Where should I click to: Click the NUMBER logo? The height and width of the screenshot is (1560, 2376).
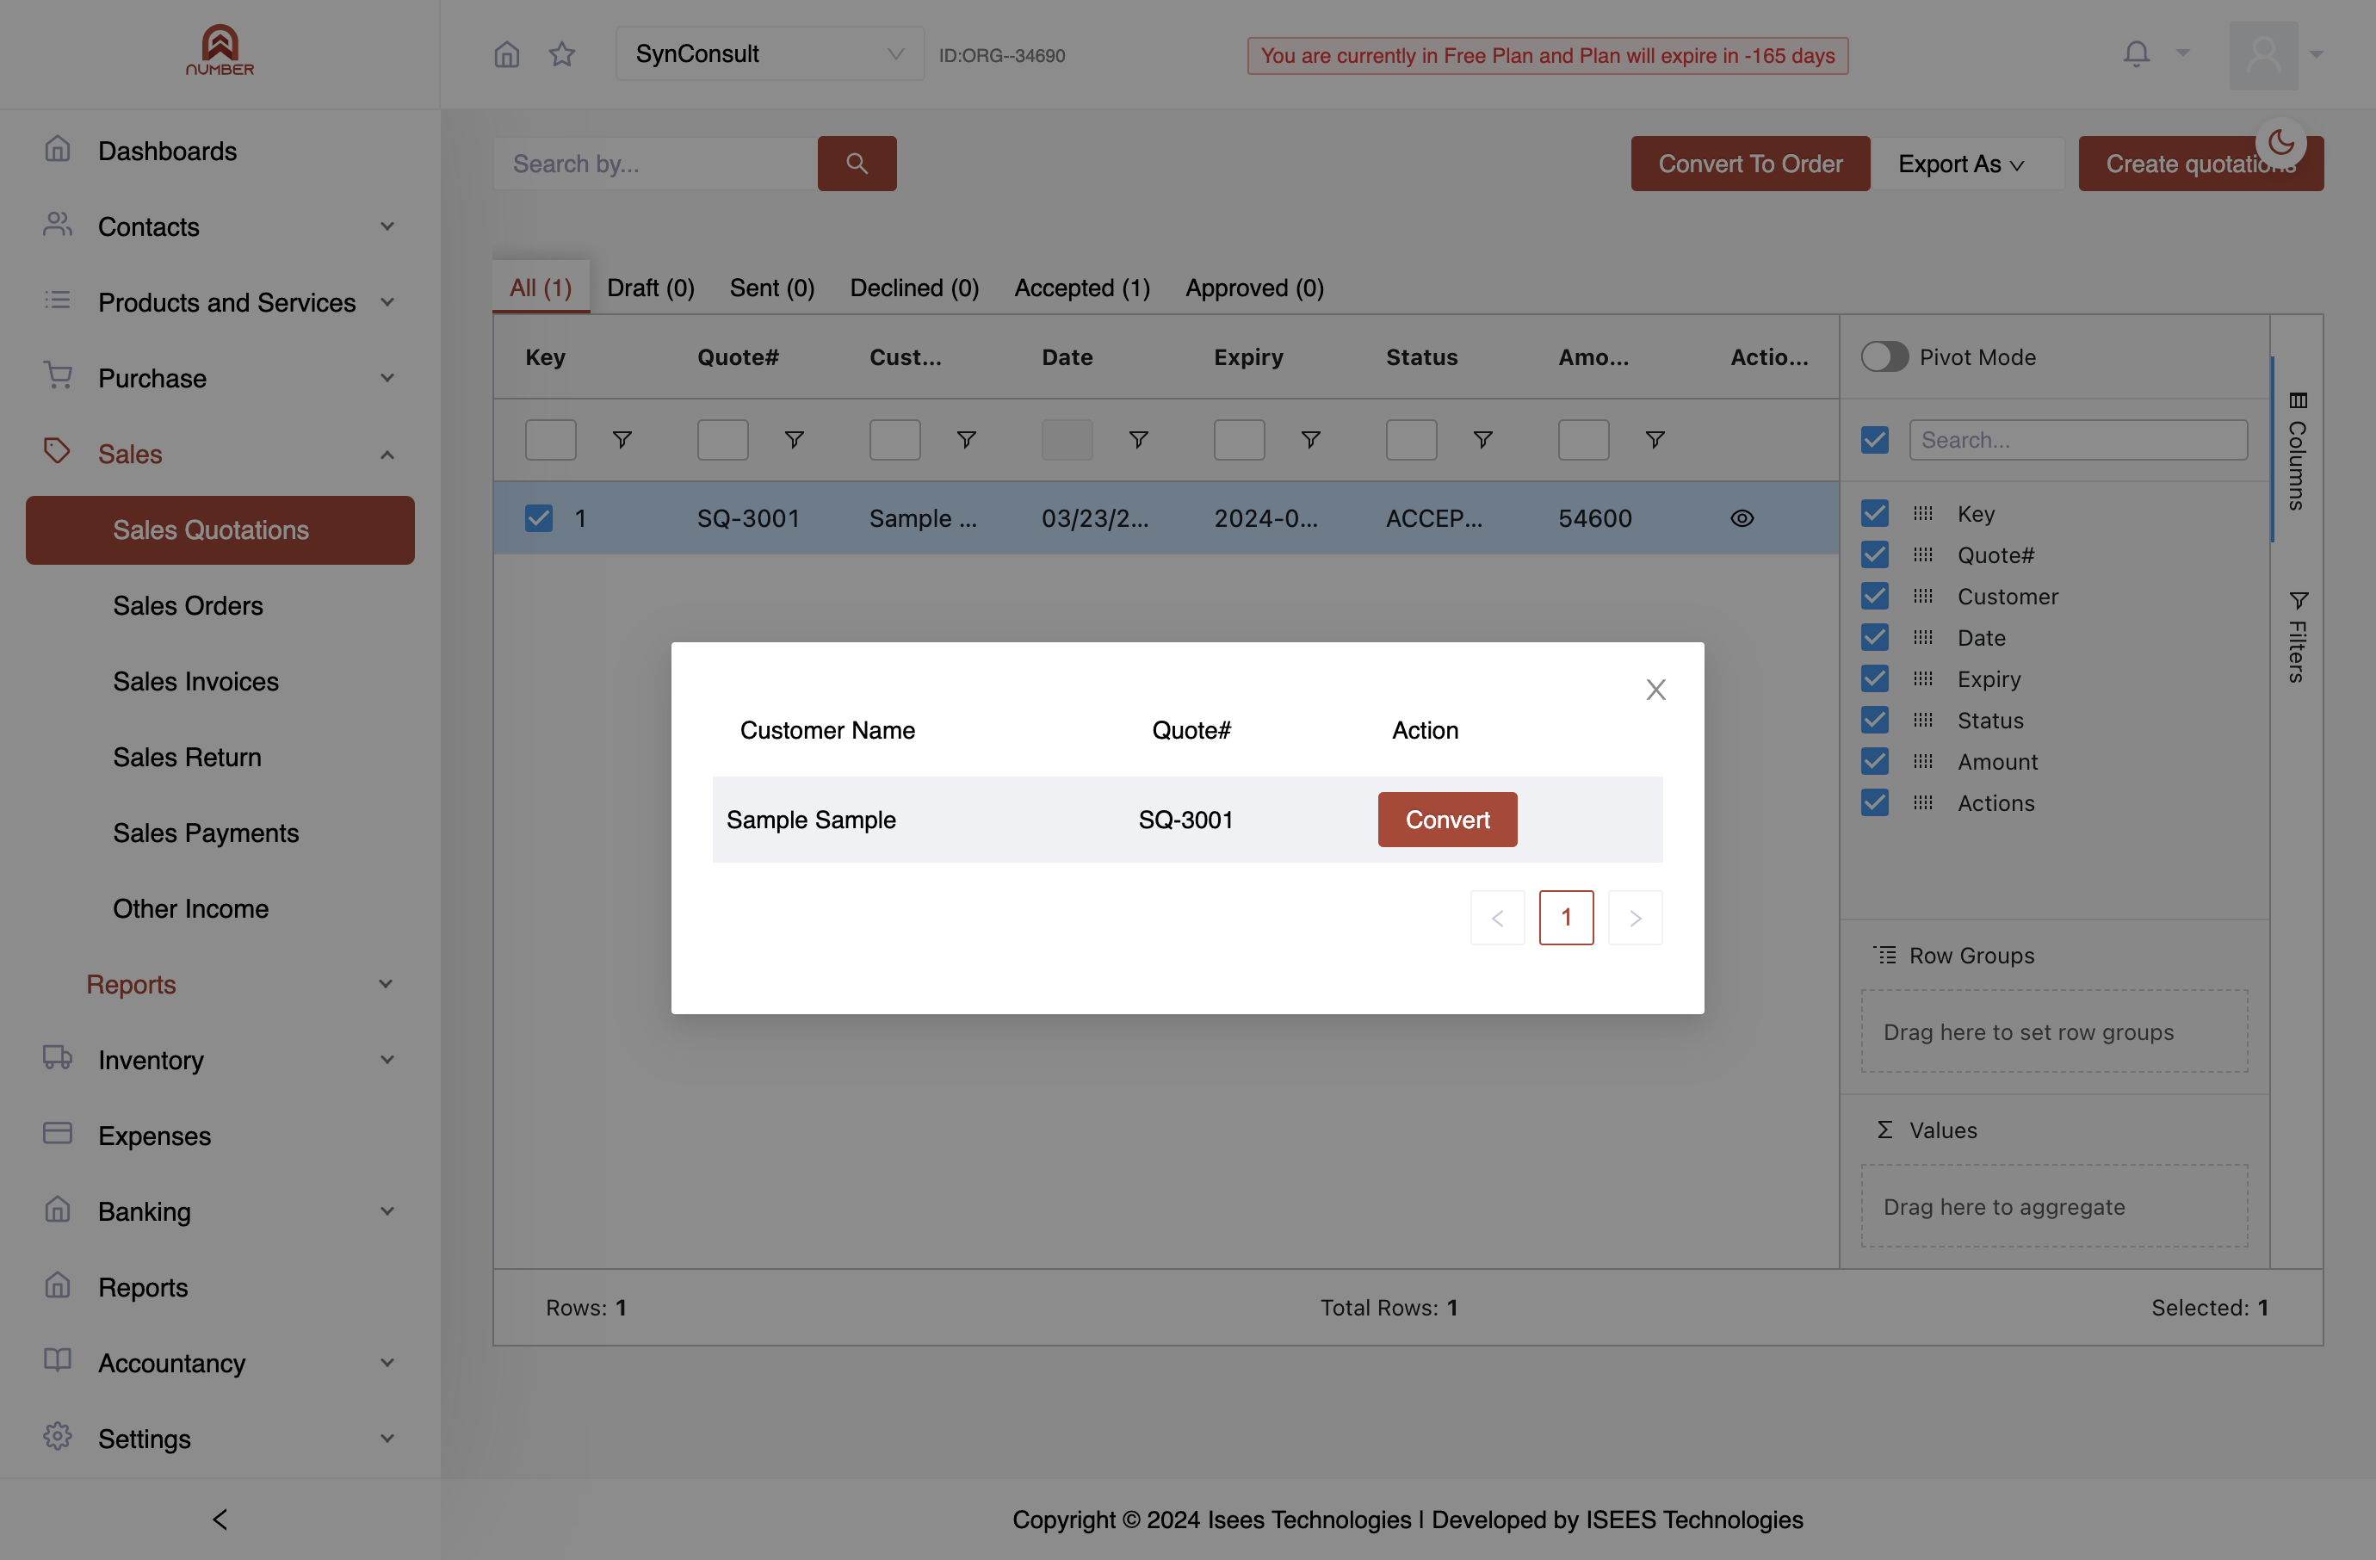click(x=220, y=50)
